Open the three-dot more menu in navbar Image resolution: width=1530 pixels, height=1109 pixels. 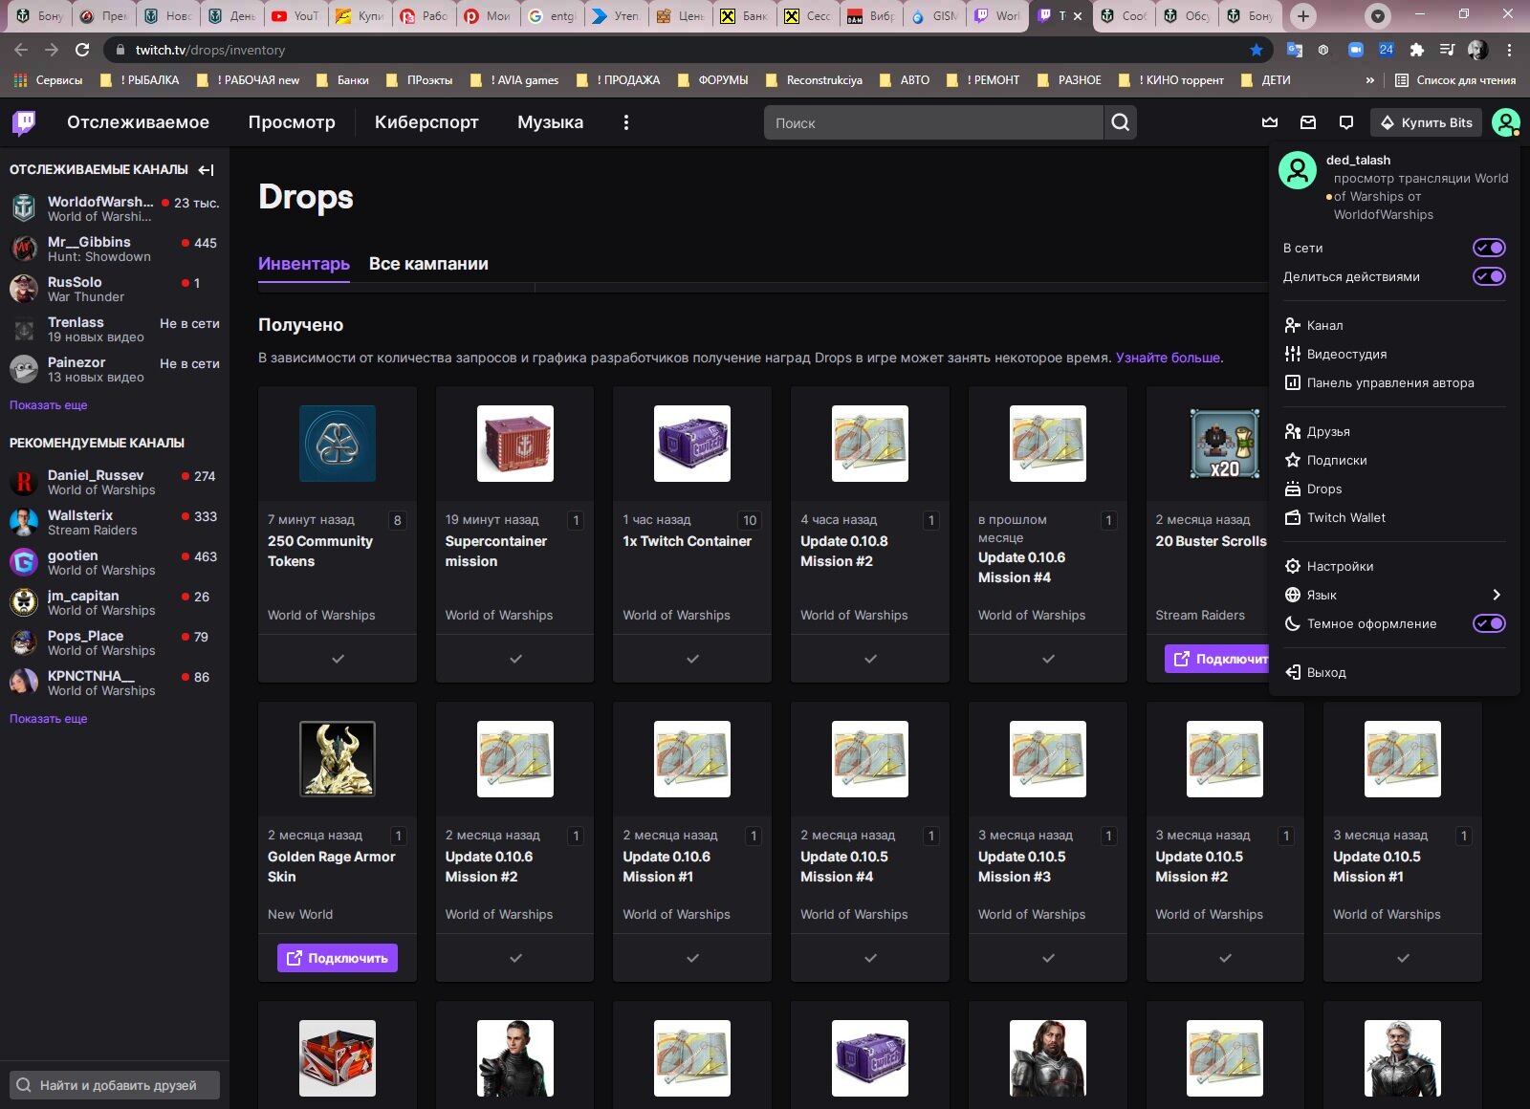(x=626, y=122)
